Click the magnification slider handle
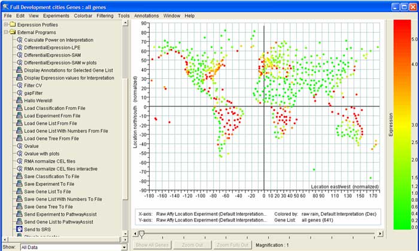 [x=142, y=234]
